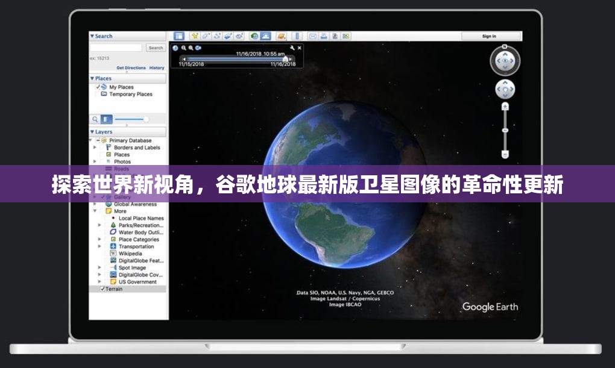The height and width of the screenshot is (368, 615).
Task: Select the Add Path toolbar icon
Action: pos(217,36)
